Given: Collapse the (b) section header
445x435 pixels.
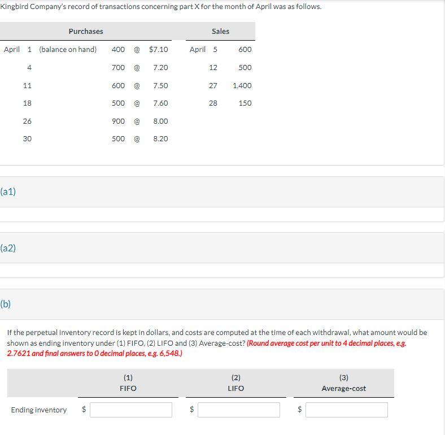Looking at the screenshot, I should (x=222, y=304).
